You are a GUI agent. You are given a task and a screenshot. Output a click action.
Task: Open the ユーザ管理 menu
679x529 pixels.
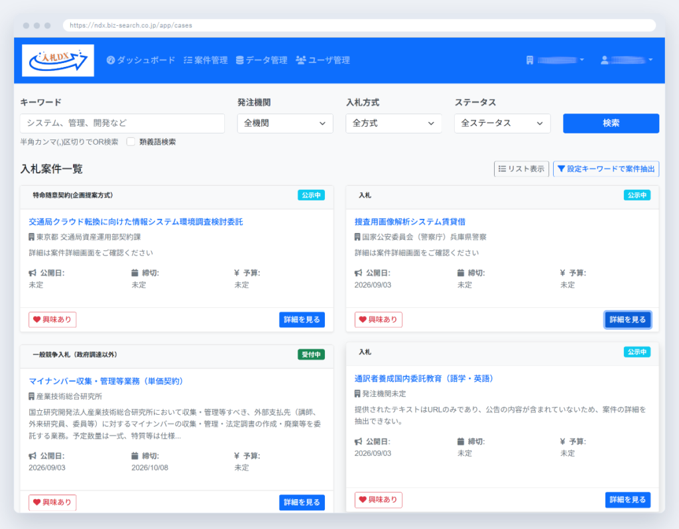pyautogui.click(x=323, y=60)
